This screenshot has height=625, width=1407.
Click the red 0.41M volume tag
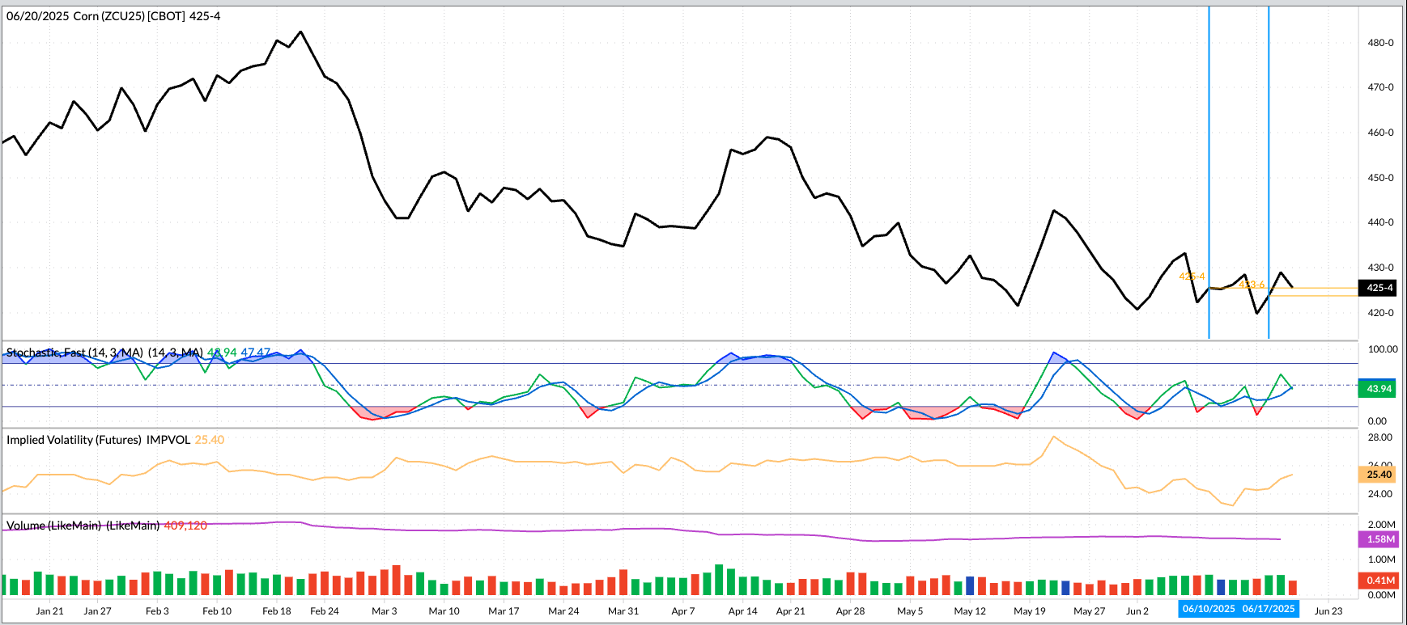1380,580
